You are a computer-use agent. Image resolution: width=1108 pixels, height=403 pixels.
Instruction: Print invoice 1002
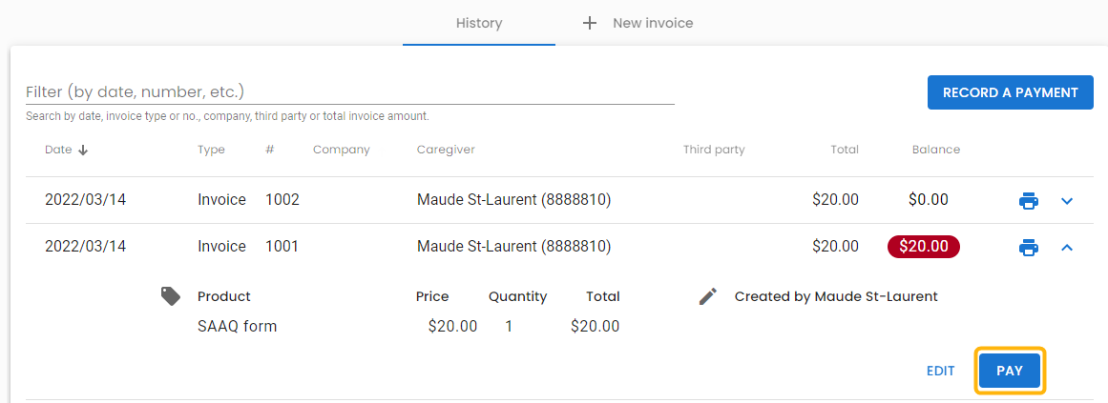[x=1028, y=201]
